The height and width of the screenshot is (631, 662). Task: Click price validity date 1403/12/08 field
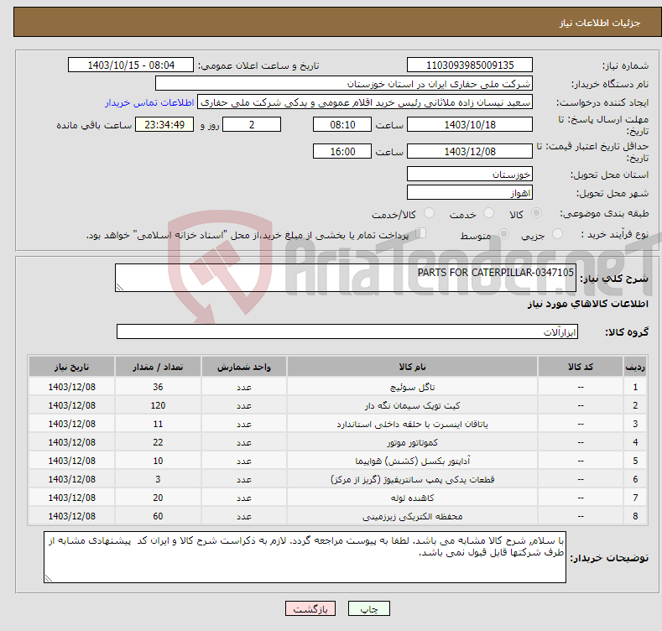470,151
